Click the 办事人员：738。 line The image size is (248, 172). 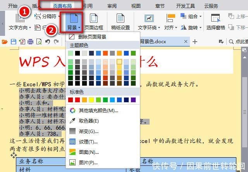[x=40, y=134]
